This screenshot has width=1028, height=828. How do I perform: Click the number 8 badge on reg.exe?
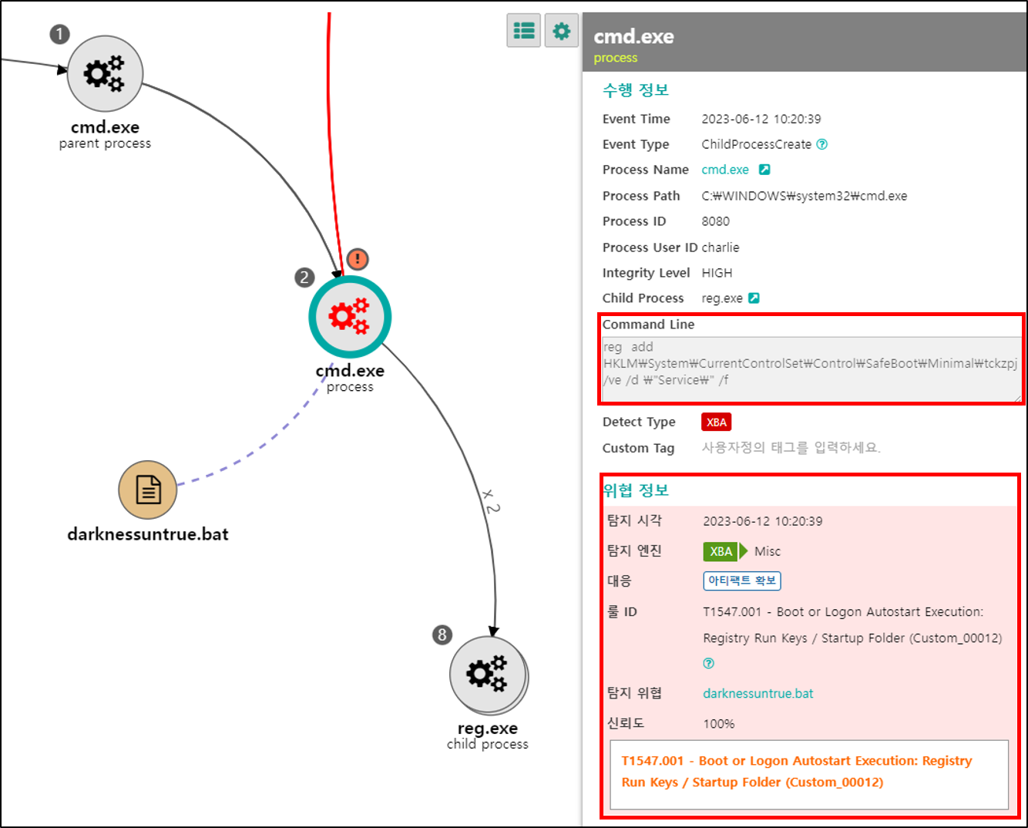coord(442,634)
